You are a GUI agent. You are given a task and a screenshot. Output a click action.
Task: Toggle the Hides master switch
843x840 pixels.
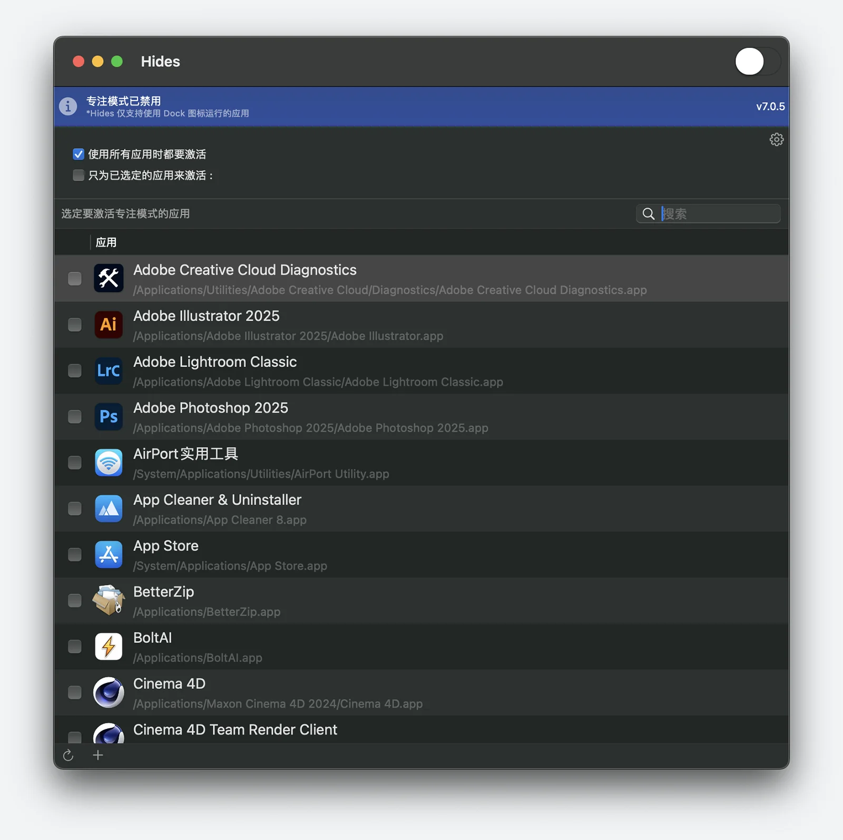click(757, 62)
